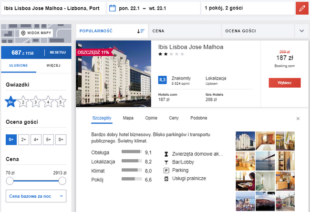Select the 0+ star filter
The height and width of the screenshot is (212, 310).
tap(10, 102)
